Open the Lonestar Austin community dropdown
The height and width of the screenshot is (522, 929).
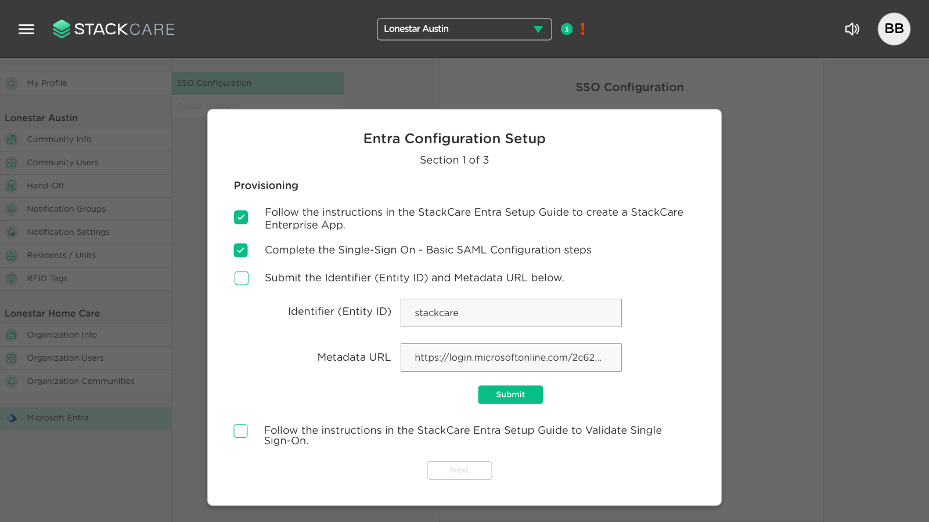coord(464,29)
